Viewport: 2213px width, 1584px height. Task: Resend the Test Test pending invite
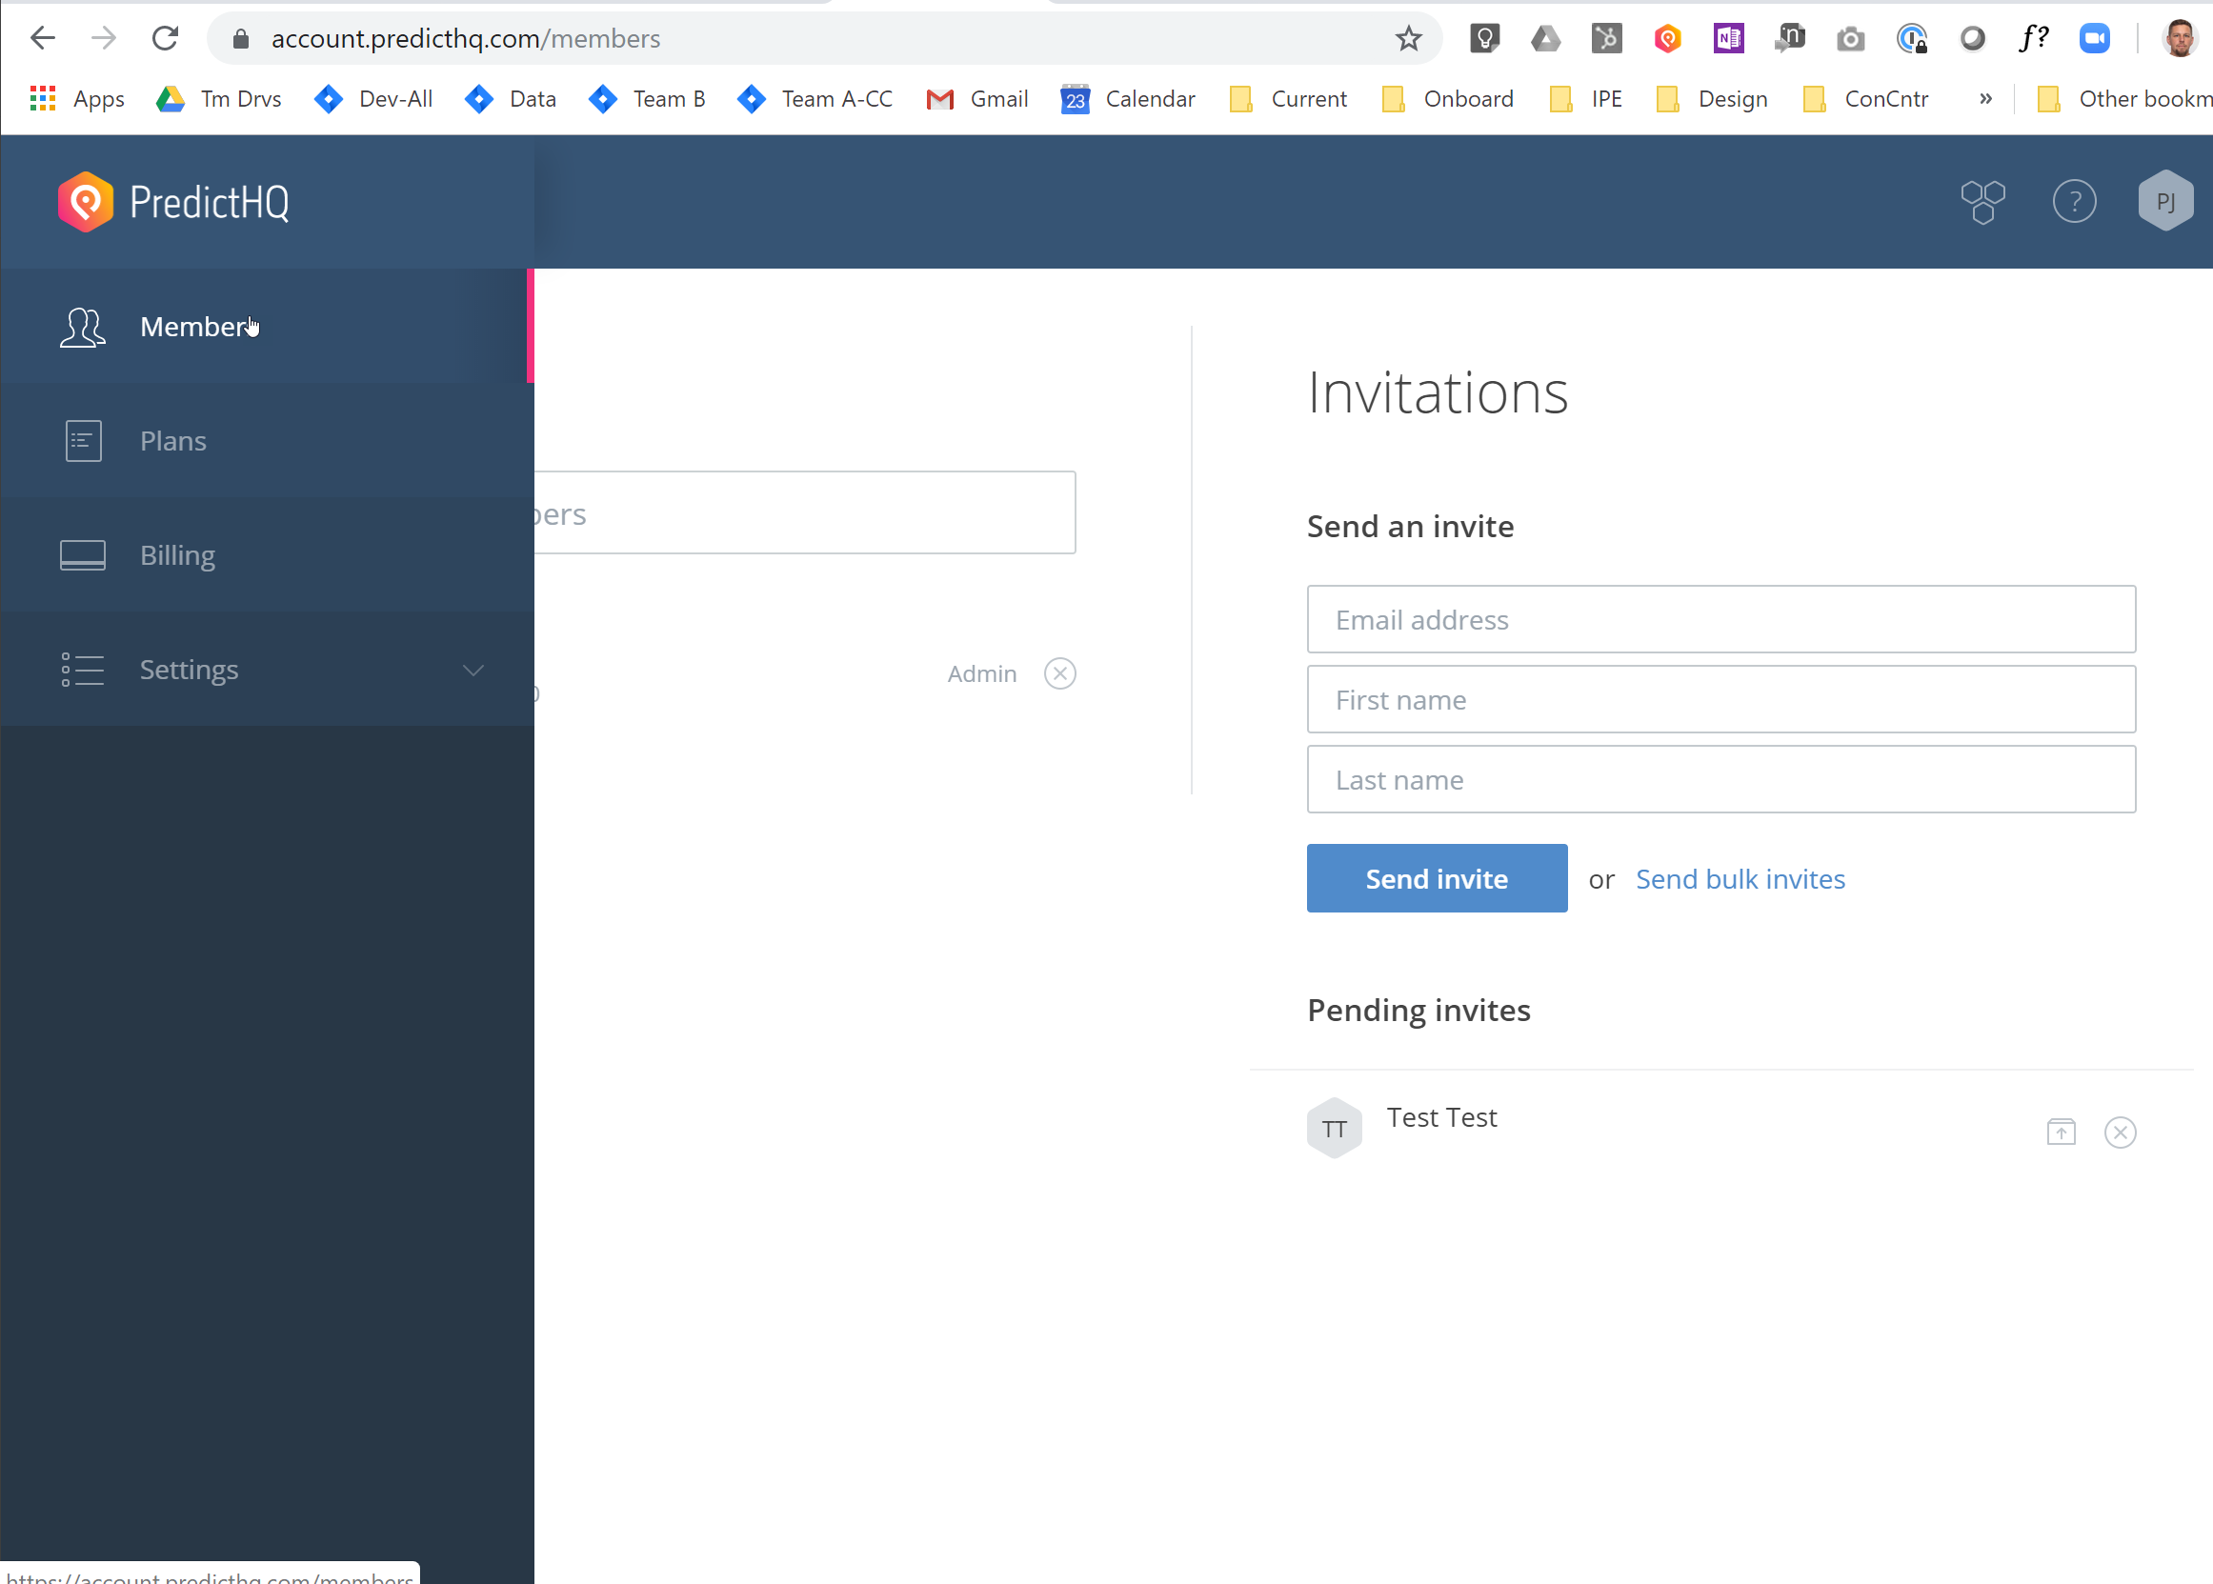pos(2061,1132)
